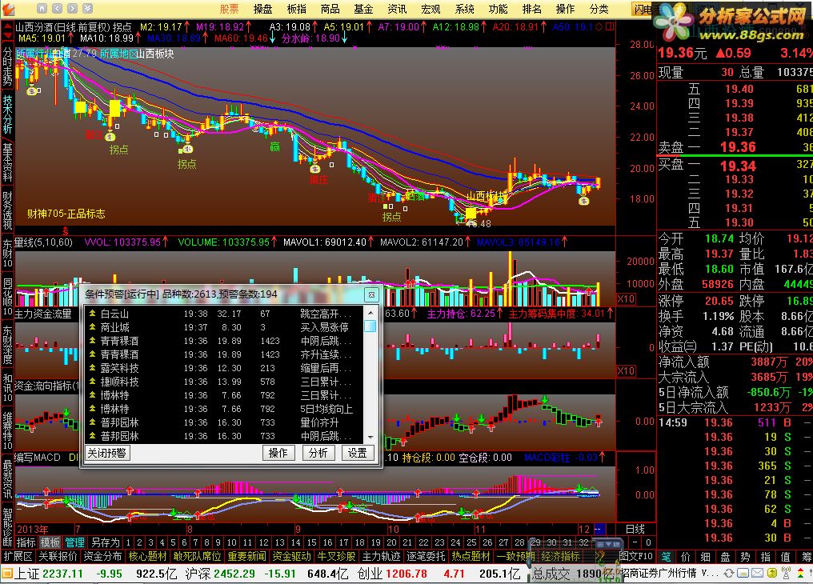Click the 关闭预警 button
The image size is (813, 584).
[106, 453]
